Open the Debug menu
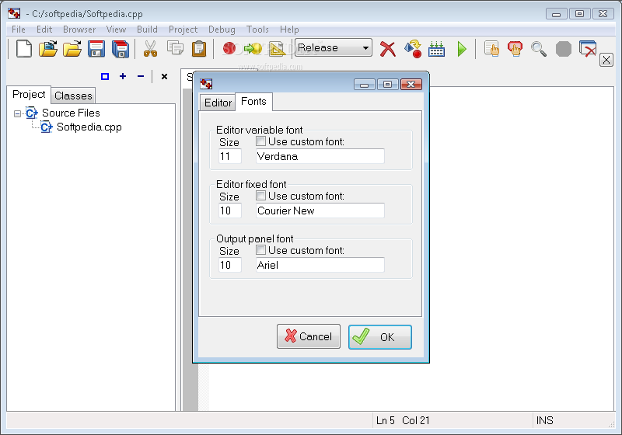622x435 pixels. tap(222, 30)
